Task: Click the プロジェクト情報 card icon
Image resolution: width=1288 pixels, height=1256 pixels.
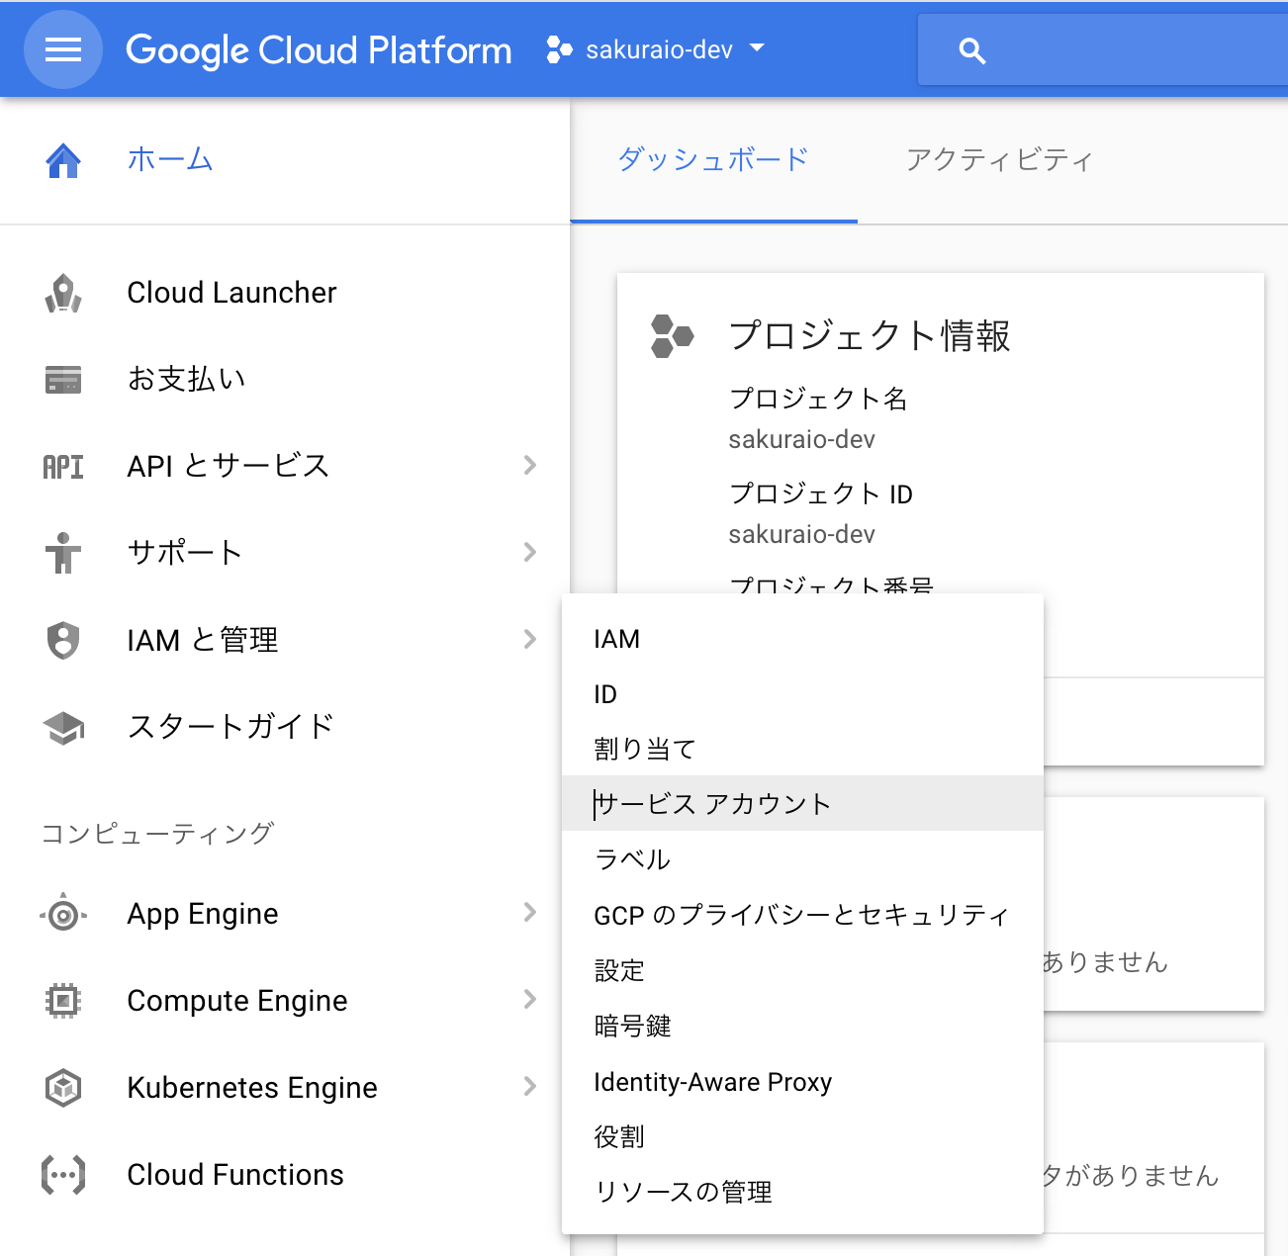Action: click(673, 336)
